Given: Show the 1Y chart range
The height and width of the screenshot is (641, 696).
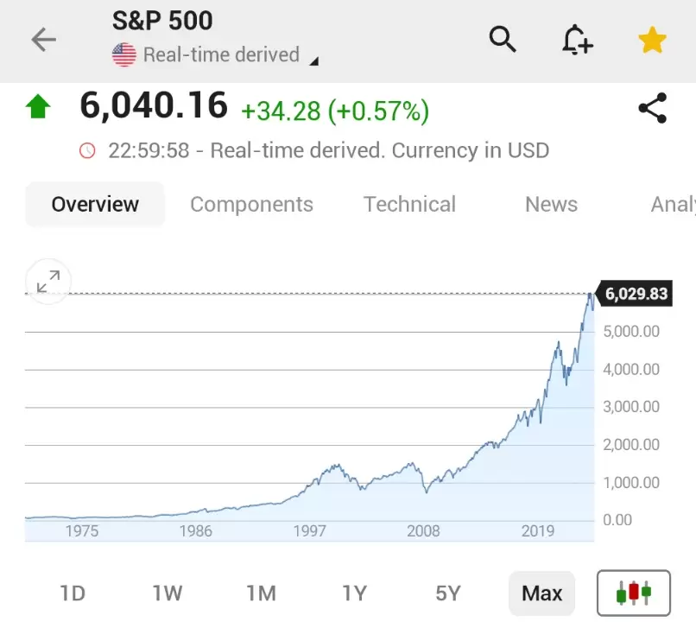Looking at the screenshot, I should tap(355, 593).
